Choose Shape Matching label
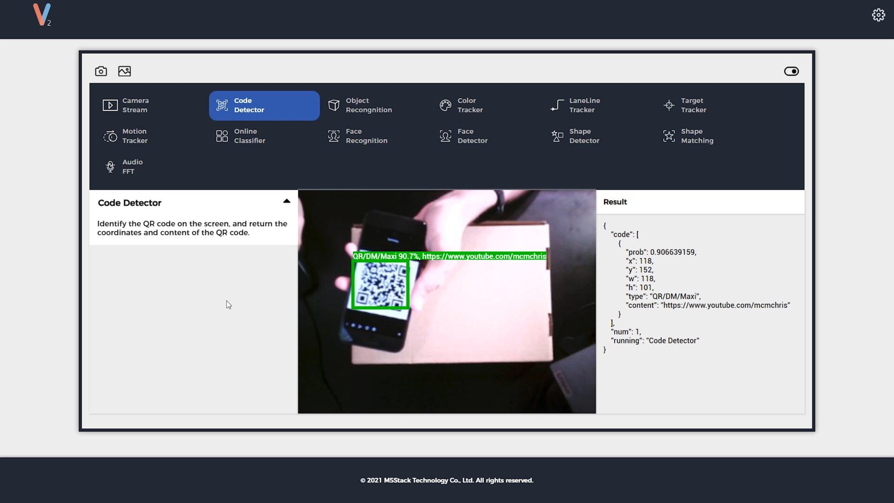Viewport: 894px width, 503px height. pyautogui.click(x=697, y=136)
